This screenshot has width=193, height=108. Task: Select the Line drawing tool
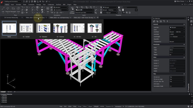(x=3, y=10)
